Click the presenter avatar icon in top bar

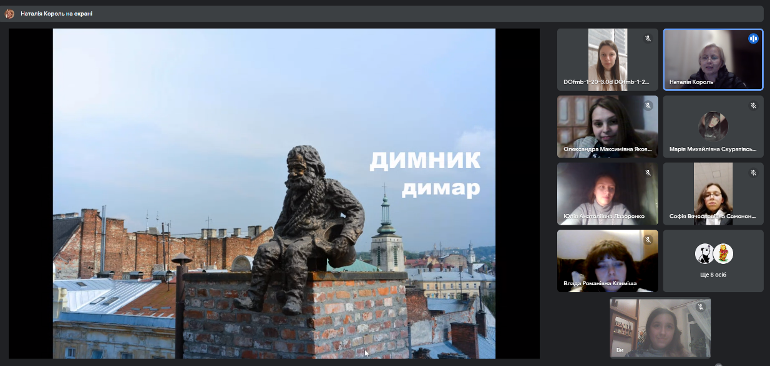point(10,14)
